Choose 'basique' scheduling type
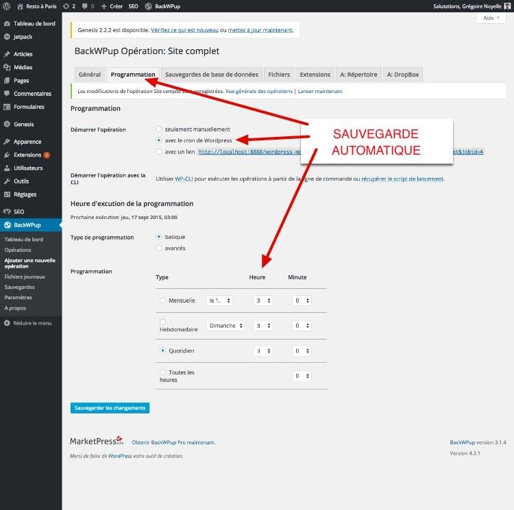This screenshot has width=514, height=510. [x=159, y=236]
